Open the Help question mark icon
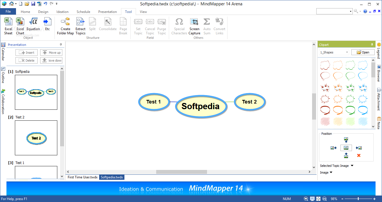 [x=365, y=11]
